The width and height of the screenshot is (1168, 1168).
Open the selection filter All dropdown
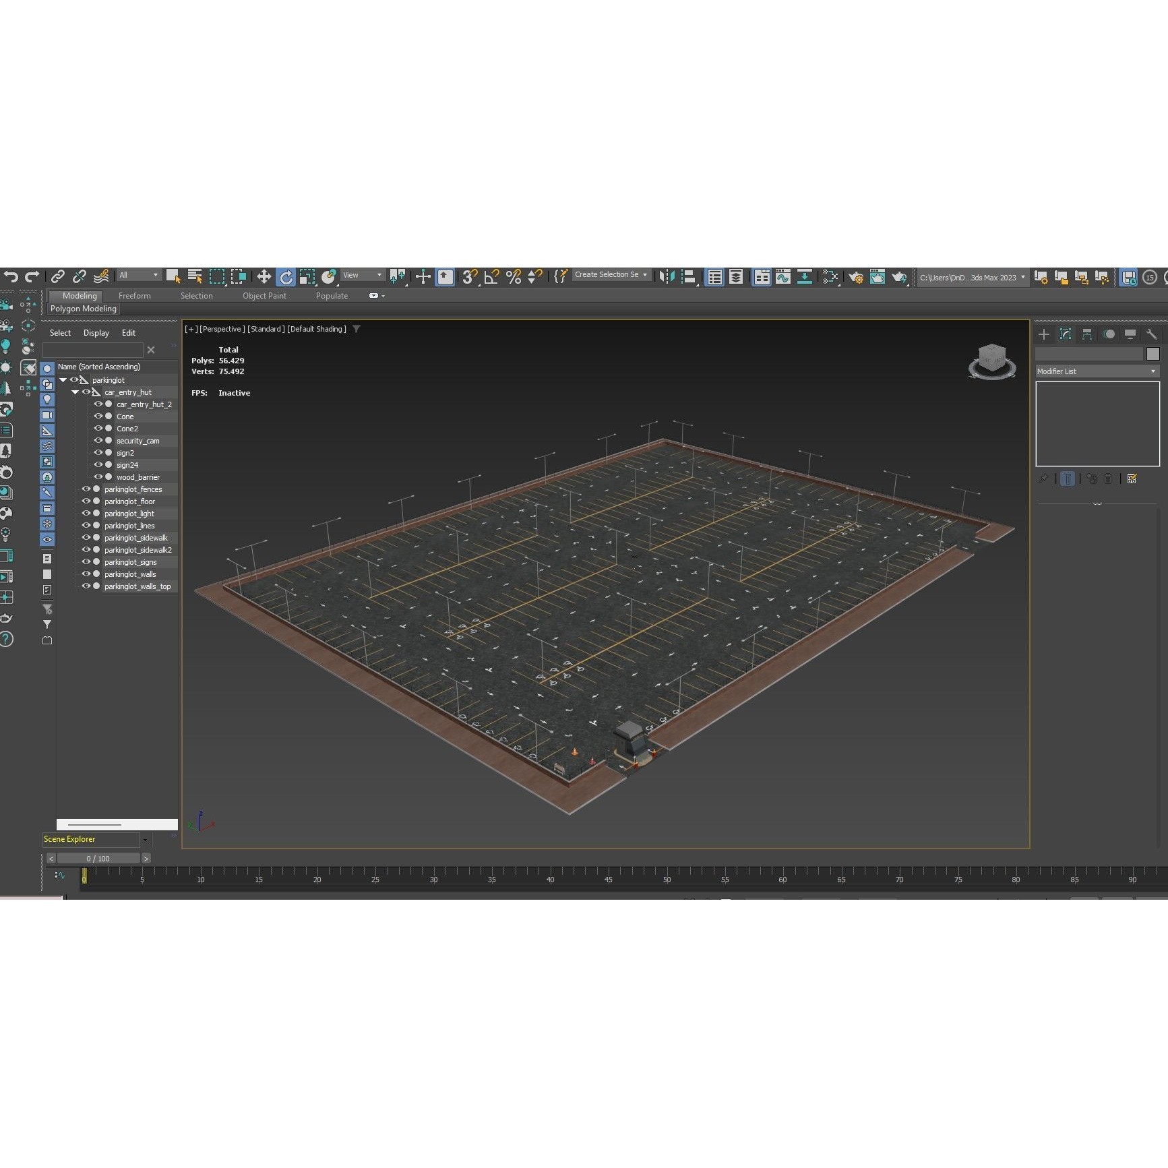point(137,275)
